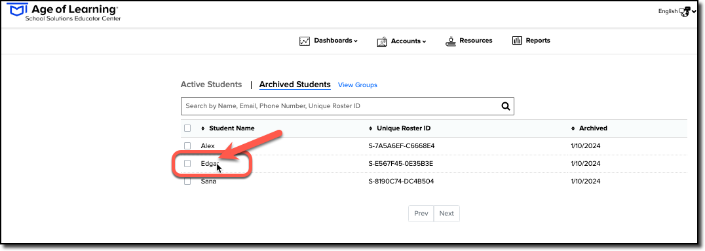Click School Solutions Educator Center text
The image size is (705, 251).
(73, 18)
